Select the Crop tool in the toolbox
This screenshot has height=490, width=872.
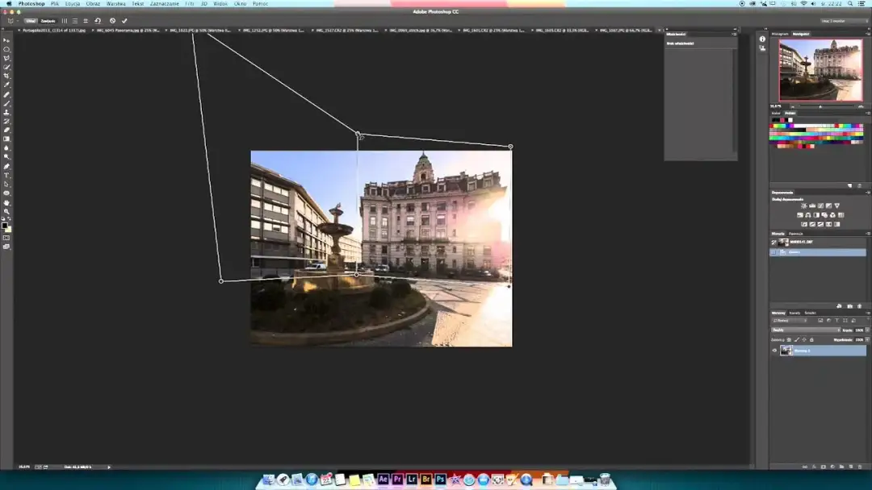point(6,76)
